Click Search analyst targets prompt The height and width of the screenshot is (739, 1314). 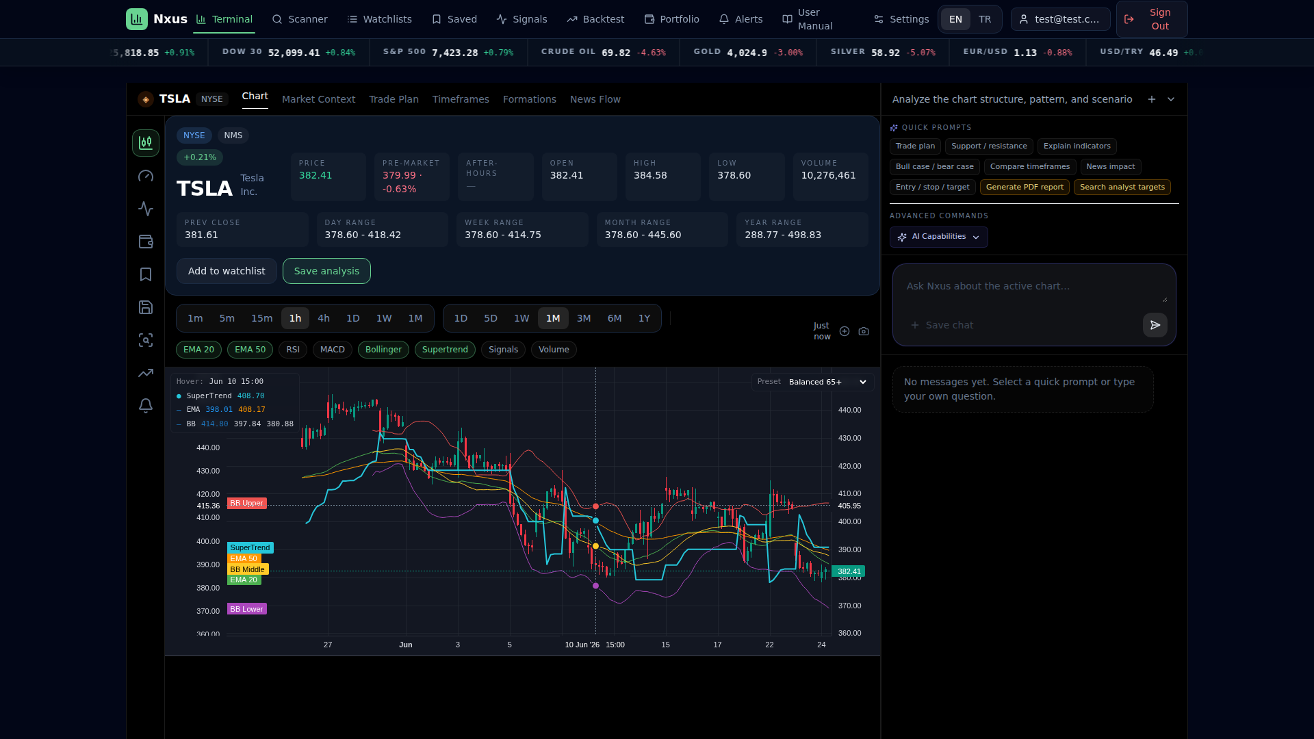[x=1122, y=187]
